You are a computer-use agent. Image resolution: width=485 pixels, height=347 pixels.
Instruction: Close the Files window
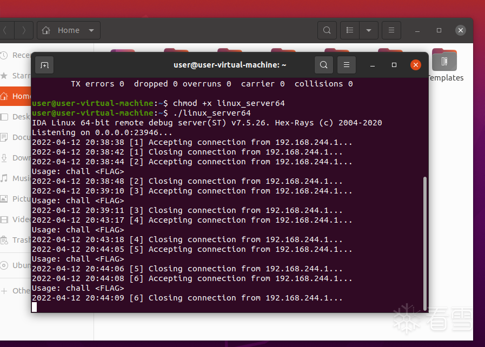pyautogui.click(x=461, y=30)
